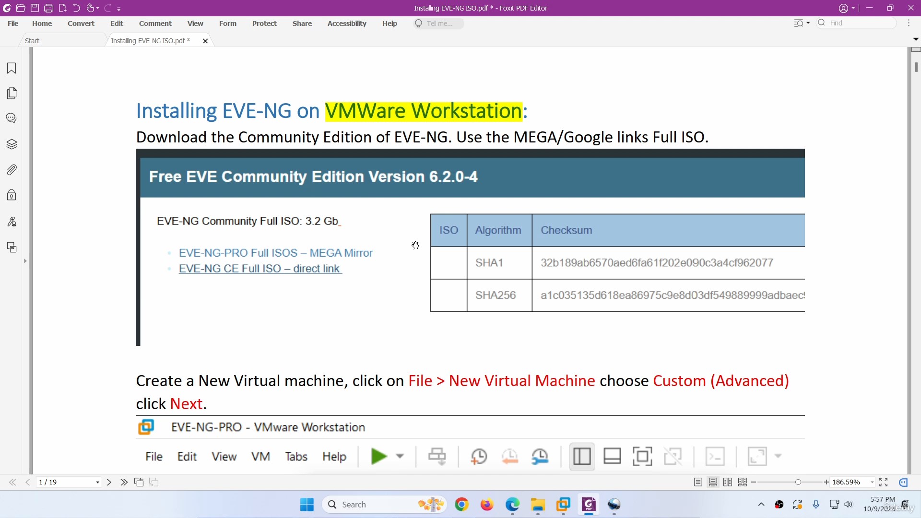The image size is (921, 518).
Task: Open the Edit ribbon tab
Action: [117, 23]
